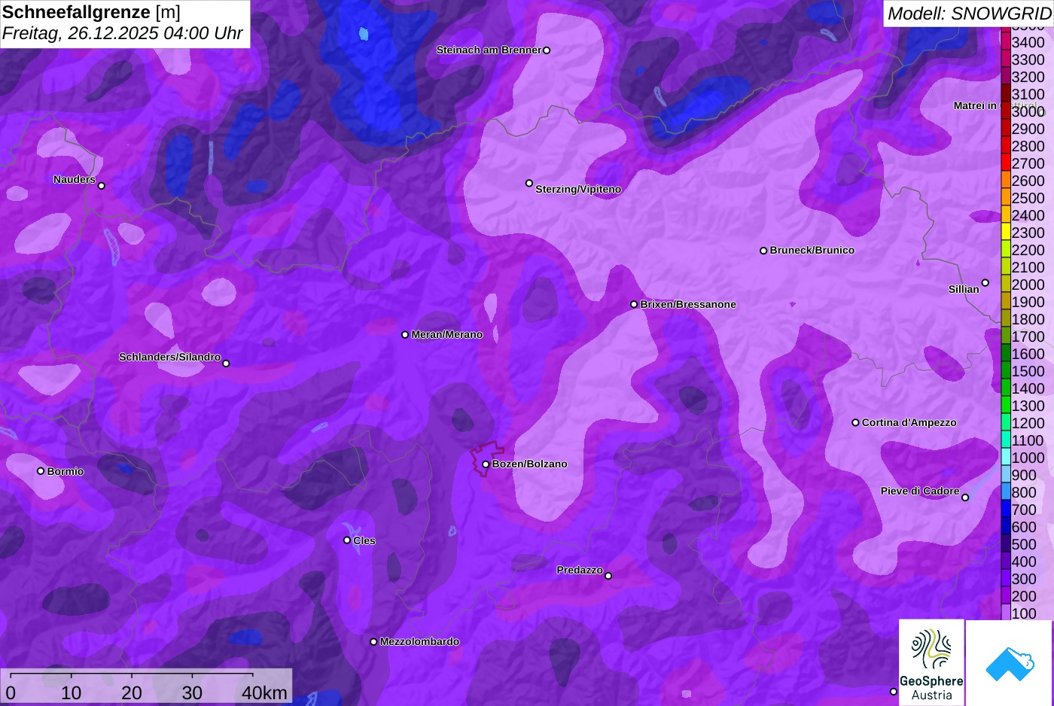1054x706 pixels.
Task: Select the Schlanders/Silandro marker dot
Action: 226,364
